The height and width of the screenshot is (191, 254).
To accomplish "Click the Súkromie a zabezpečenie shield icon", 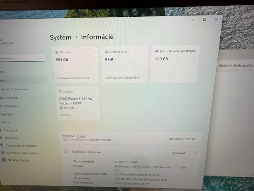I will pyautogui.click(x=3, y=152).
